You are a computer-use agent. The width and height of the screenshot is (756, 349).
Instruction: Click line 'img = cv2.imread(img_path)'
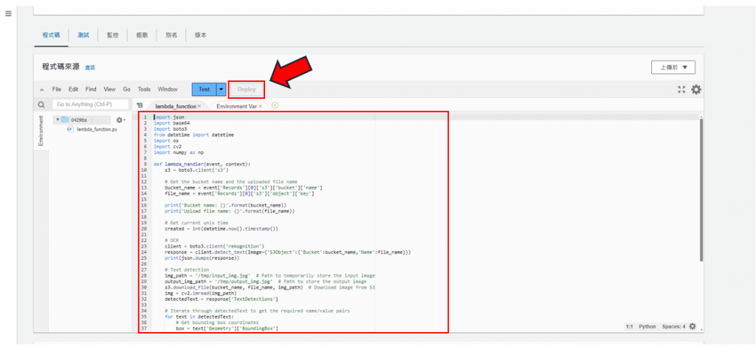[x=201, y=293]
